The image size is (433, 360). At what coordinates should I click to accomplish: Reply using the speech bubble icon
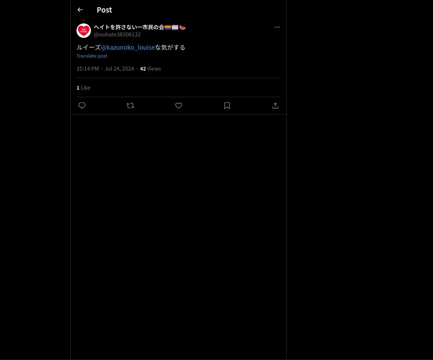82,105
